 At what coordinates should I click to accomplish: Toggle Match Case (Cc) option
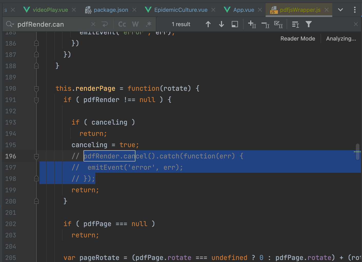[x=122, y=24]
